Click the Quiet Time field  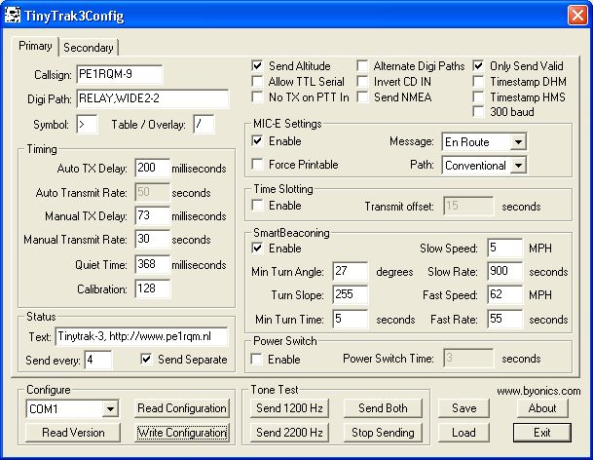[153, 264]
